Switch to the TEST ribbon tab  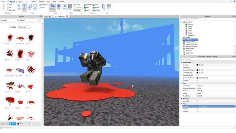(x=48, y=1)
